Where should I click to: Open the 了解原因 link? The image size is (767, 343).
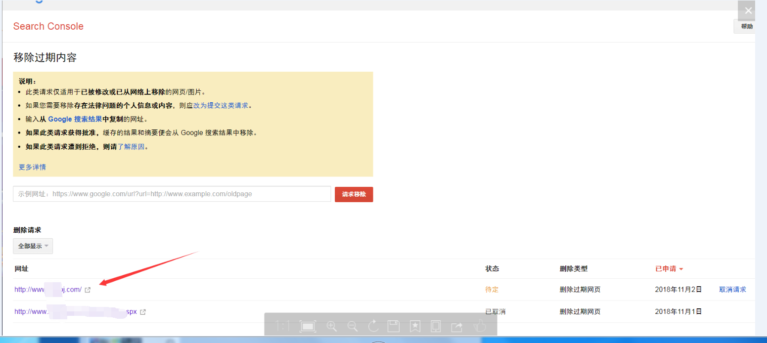tap(131, 147)
